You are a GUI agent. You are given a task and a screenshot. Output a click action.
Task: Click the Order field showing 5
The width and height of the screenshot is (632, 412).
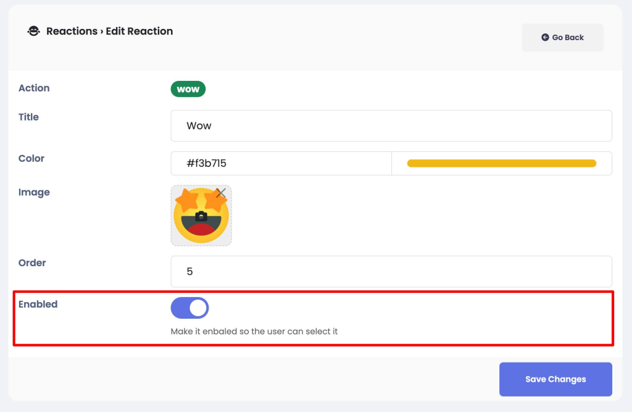pos(391,271)
